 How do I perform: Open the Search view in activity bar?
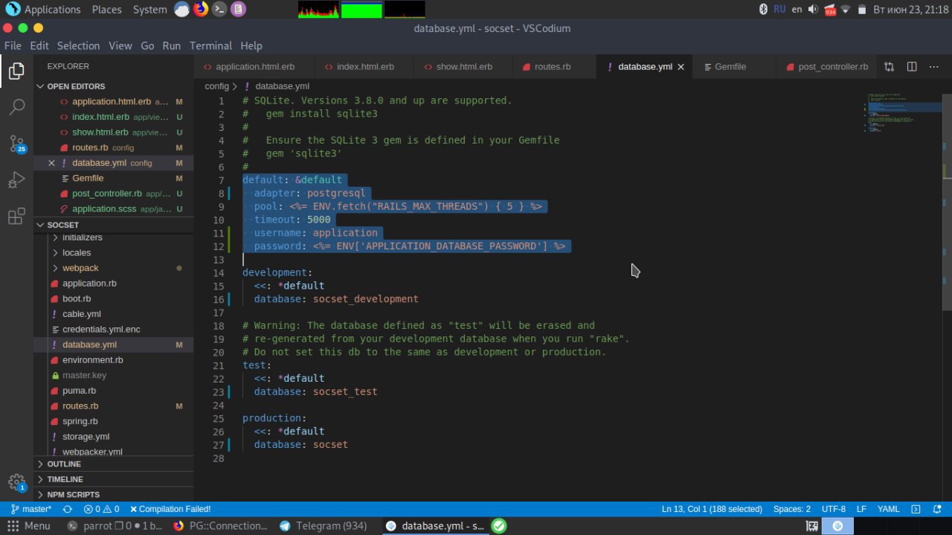coord(16,108)
